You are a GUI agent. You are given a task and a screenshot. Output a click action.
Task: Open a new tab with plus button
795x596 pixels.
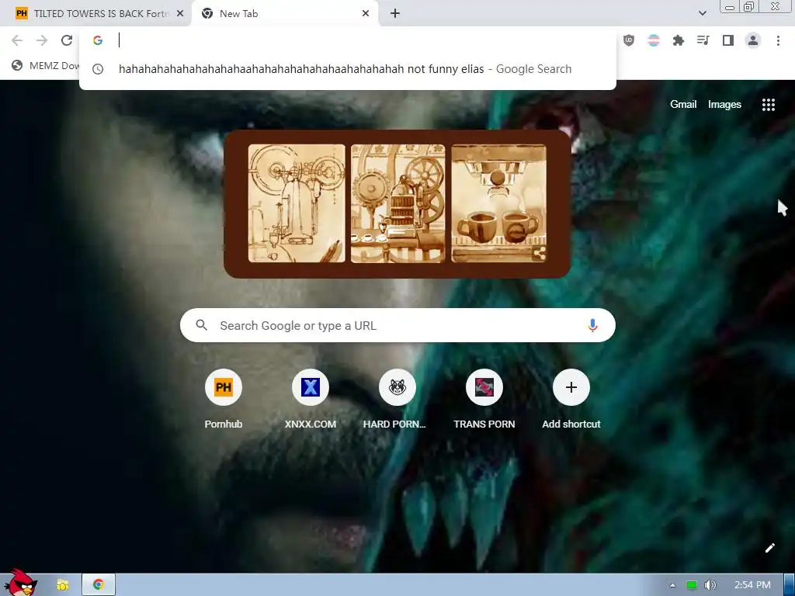click(x=395, y=14)
